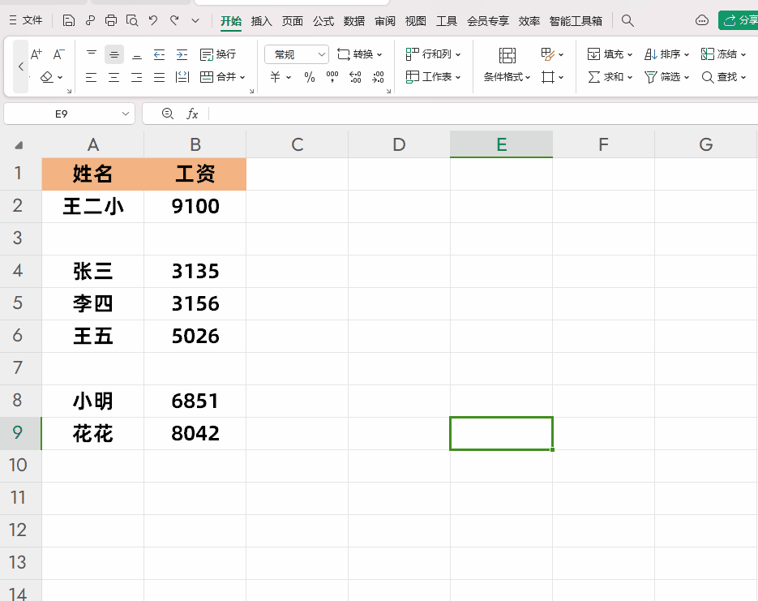
Task: Open the 筛选 filter dropdown
Action: pos(666,77)
